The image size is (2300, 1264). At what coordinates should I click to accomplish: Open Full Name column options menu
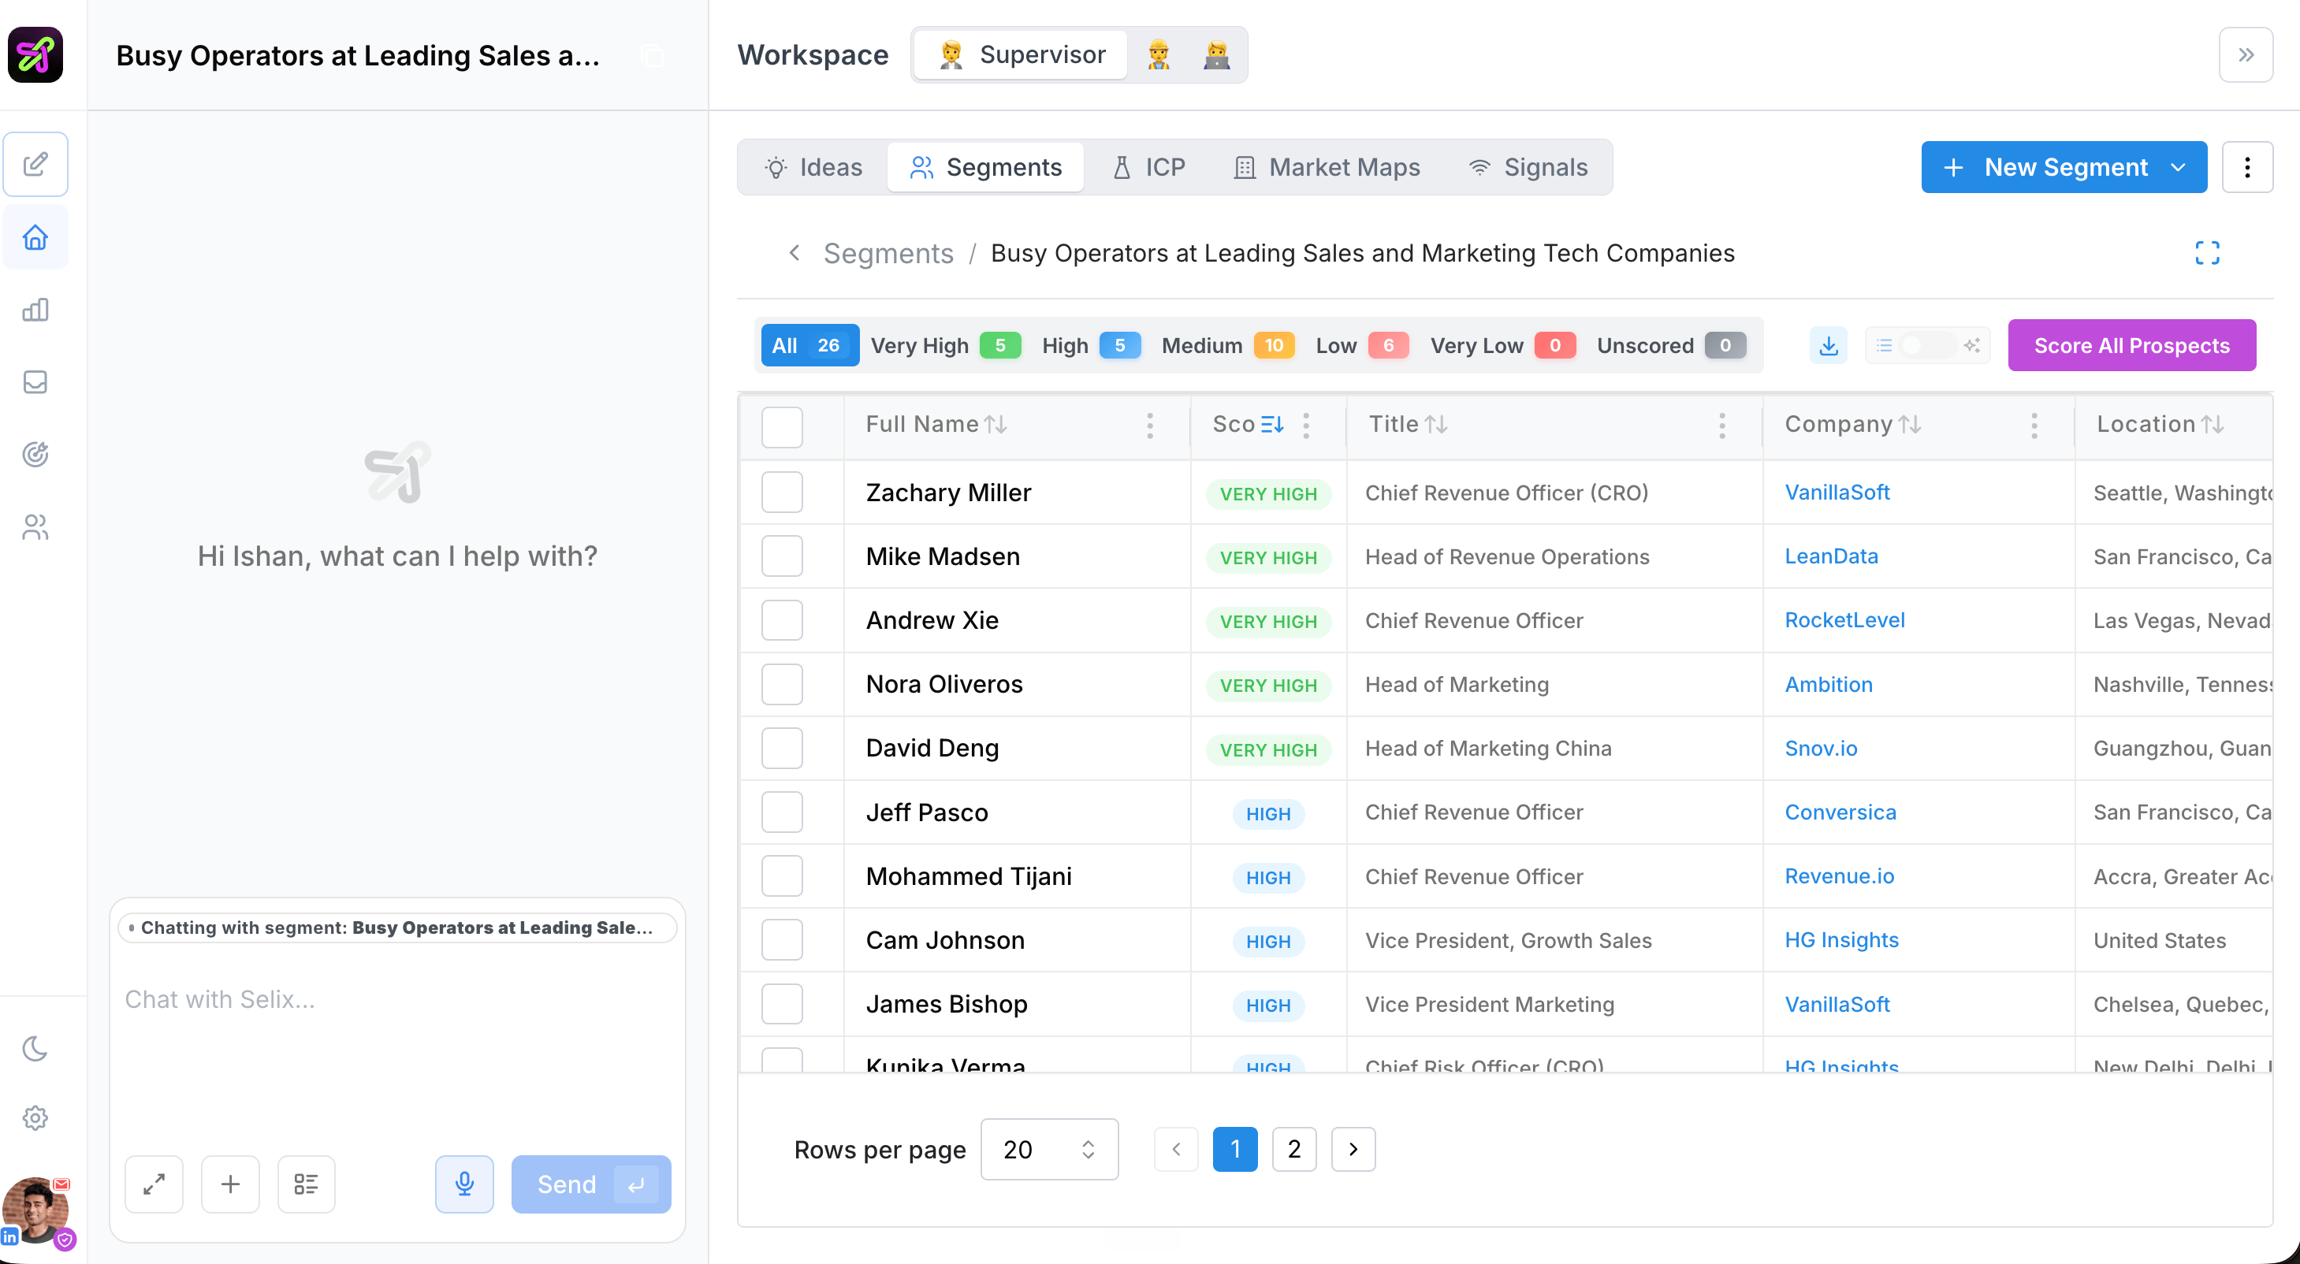[x=1149, y=426]
